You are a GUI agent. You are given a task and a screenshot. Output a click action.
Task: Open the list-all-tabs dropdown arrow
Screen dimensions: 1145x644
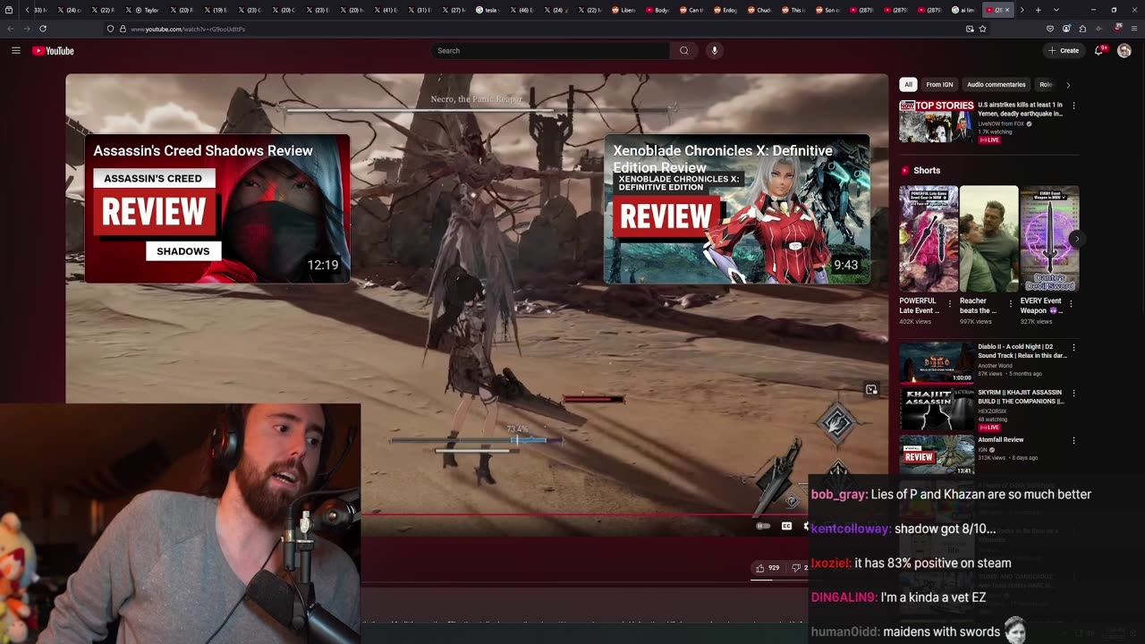pyautogui.click(x=1056, y=10)
